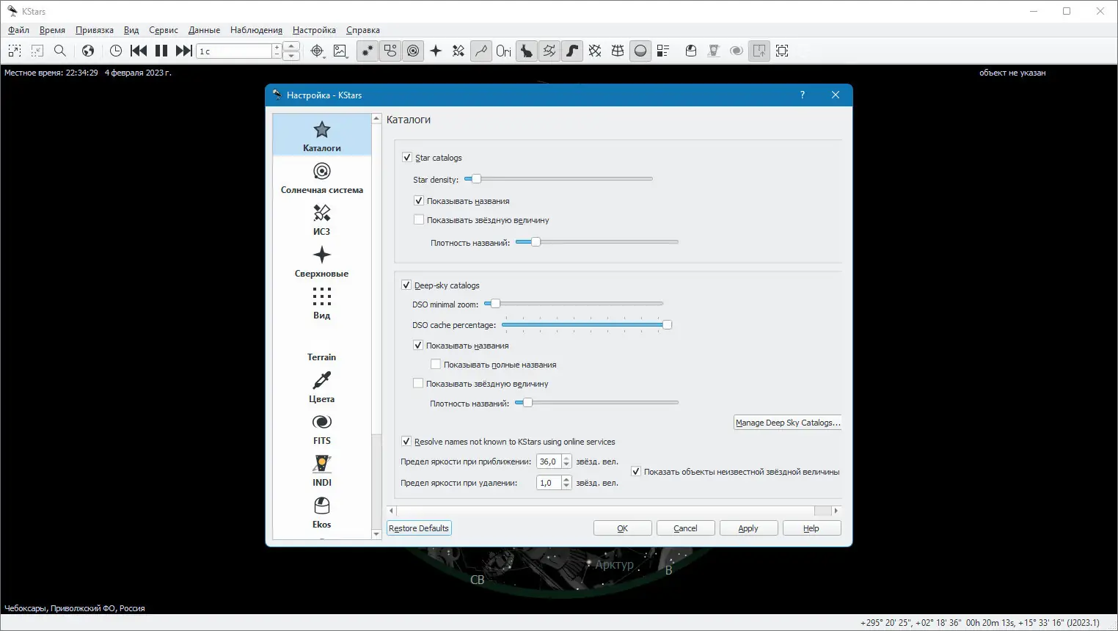Decrease time step with down arrow
1118x631 pixels.
tap(291, 56)
